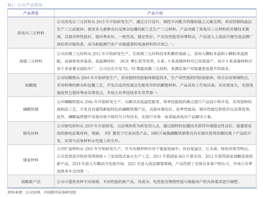Click the table title 表1：公司产品情况
Viewport: 263px width, 197px height.
point(25,5)
